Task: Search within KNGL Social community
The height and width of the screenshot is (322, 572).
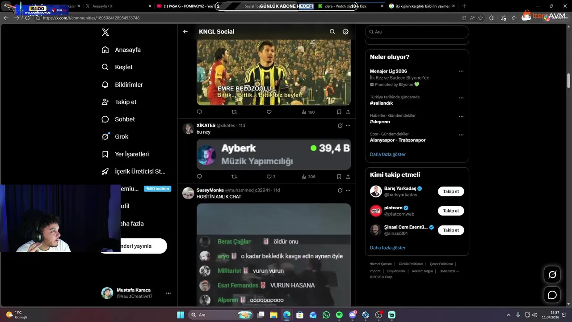Action: click(332, 32)
